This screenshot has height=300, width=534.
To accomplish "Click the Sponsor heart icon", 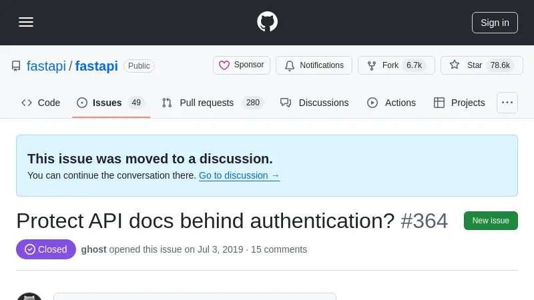I will tap(224, 65).
